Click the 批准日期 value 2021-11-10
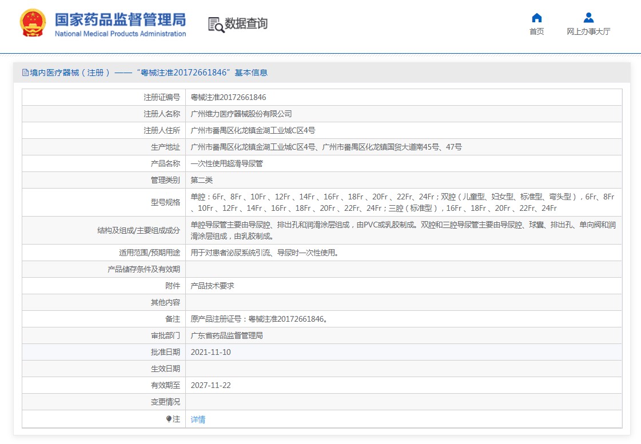The image size is (641, 444). [x=210, y=353]
